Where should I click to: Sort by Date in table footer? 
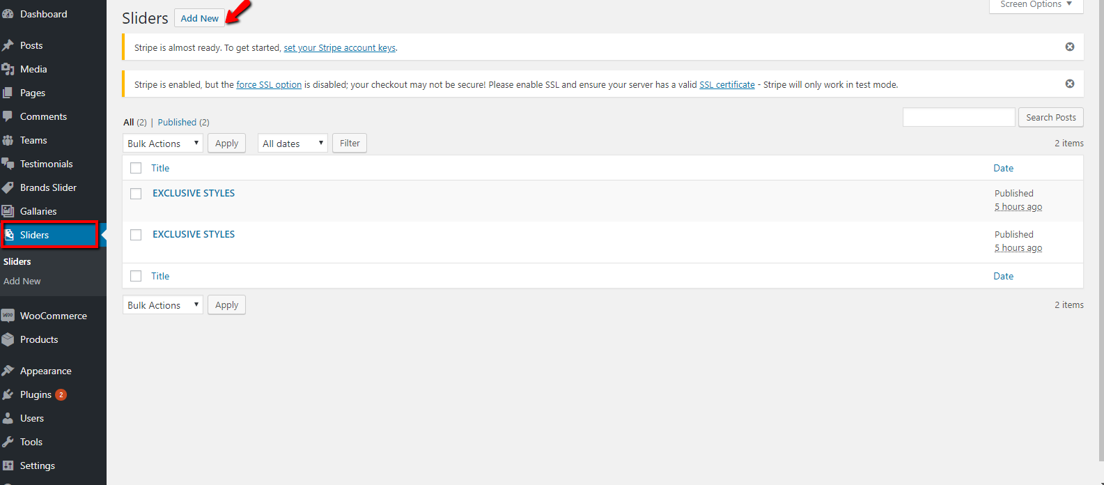1004,276
